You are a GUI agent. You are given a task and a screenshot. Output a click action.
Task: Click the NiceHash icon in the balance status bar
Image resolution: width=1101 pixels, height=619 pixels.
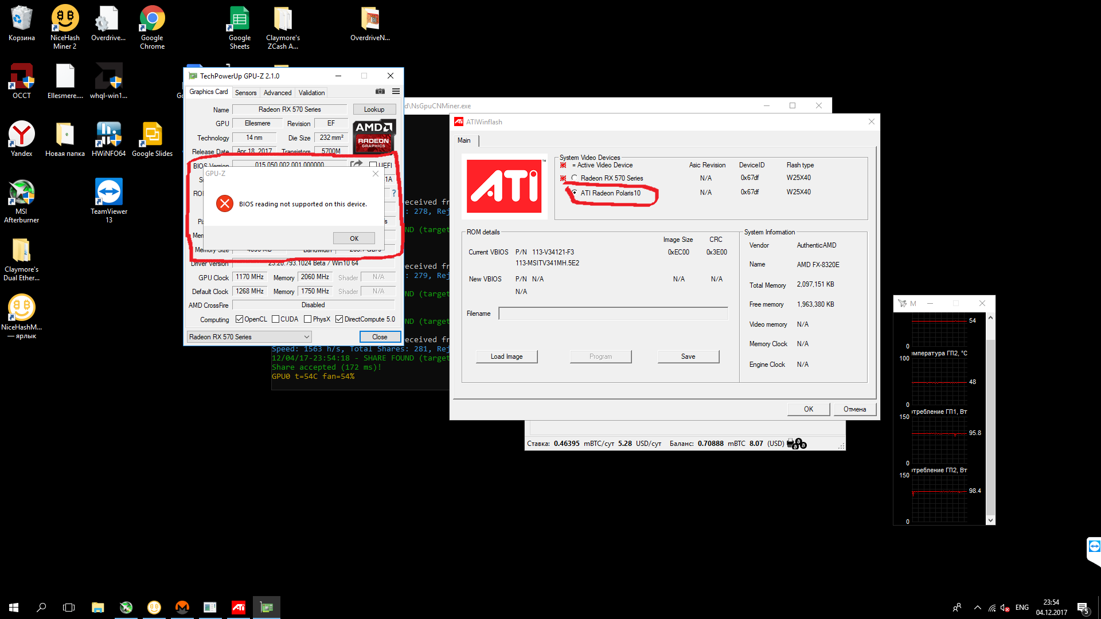[x=797, y=444]
